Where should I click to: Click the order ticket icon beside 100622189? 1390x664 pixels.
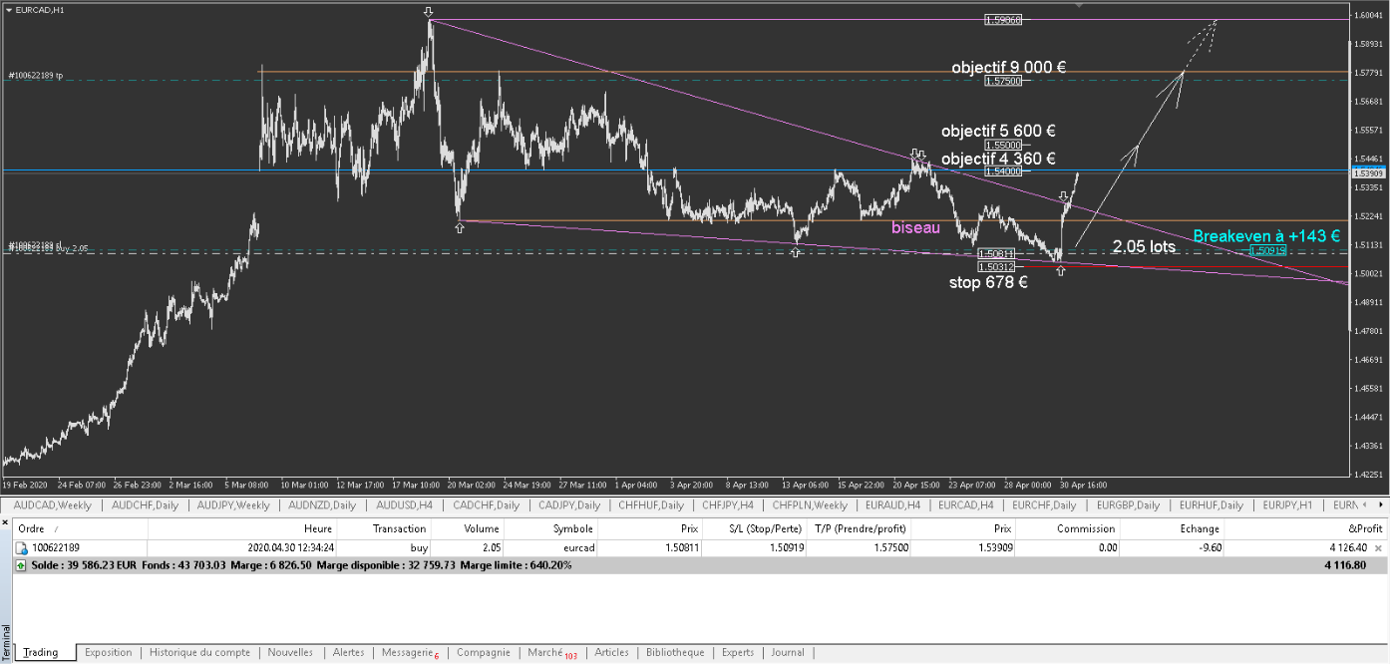21,547
